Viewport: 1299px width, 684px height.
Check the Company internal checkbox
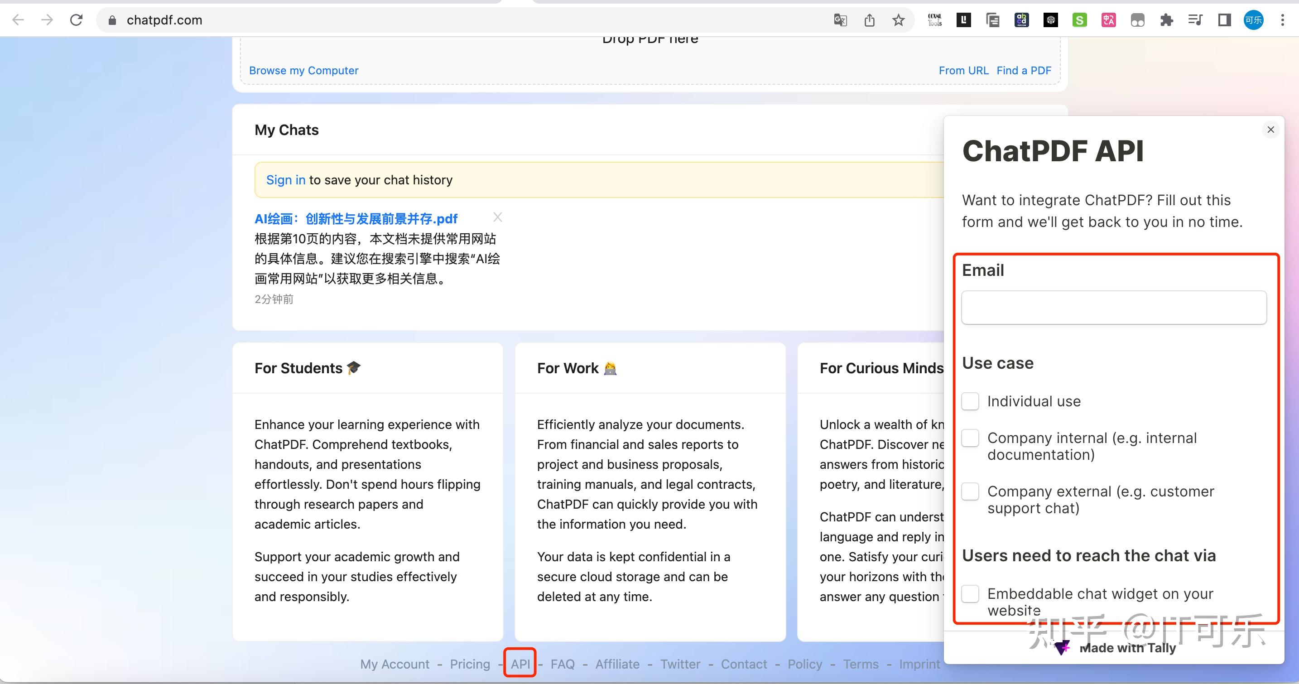coord(970,438)
